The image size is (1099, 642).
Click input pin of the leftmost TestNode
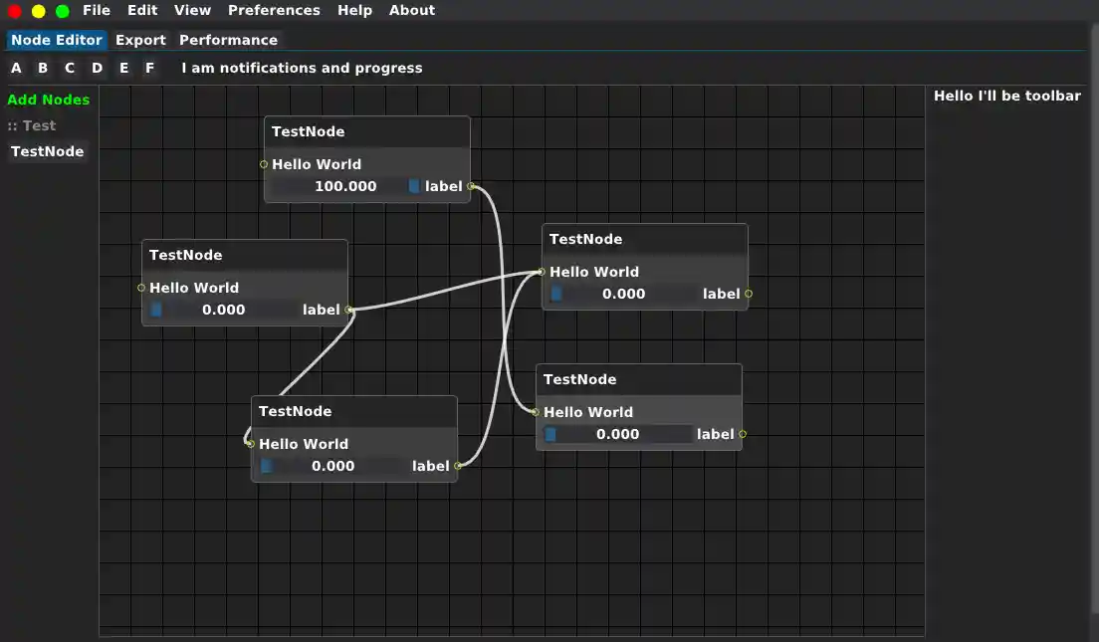[x=141, y=288]
